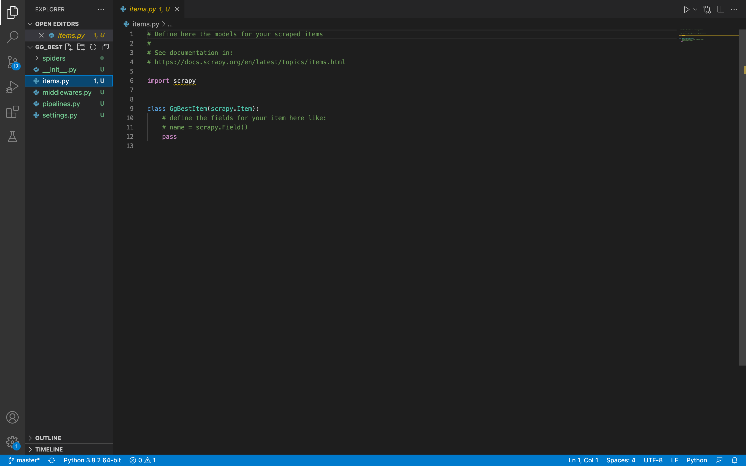
Task: Open the Run and Debug view
Action: click(x=12, y=87)
